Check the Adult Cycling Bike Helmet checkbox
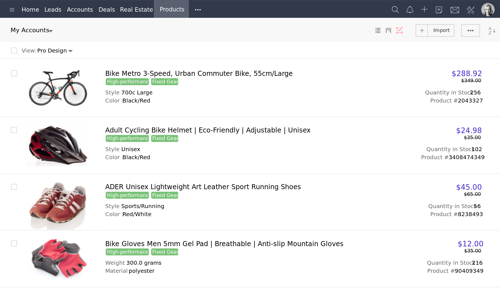This screenshot has height=295, width=500. 14,130
